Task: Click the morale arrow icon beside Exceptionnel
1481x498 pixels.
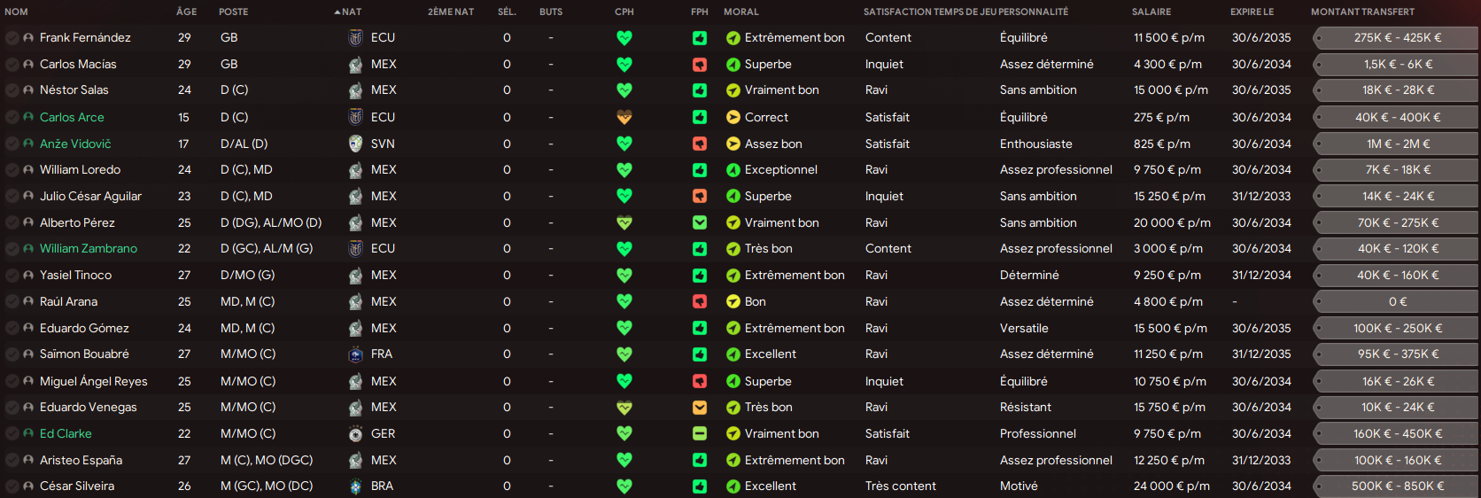Action: [733, 170]
